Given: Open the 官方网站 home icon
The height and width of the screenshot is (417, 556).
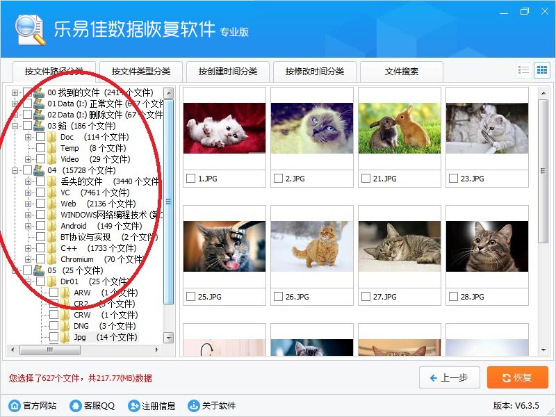Looking at the screenshot, I should pyautogui.click(x=15, y=406).
